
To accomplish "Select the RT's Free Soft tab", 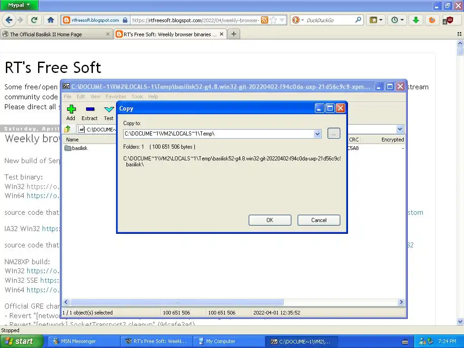I will (170, 34).
